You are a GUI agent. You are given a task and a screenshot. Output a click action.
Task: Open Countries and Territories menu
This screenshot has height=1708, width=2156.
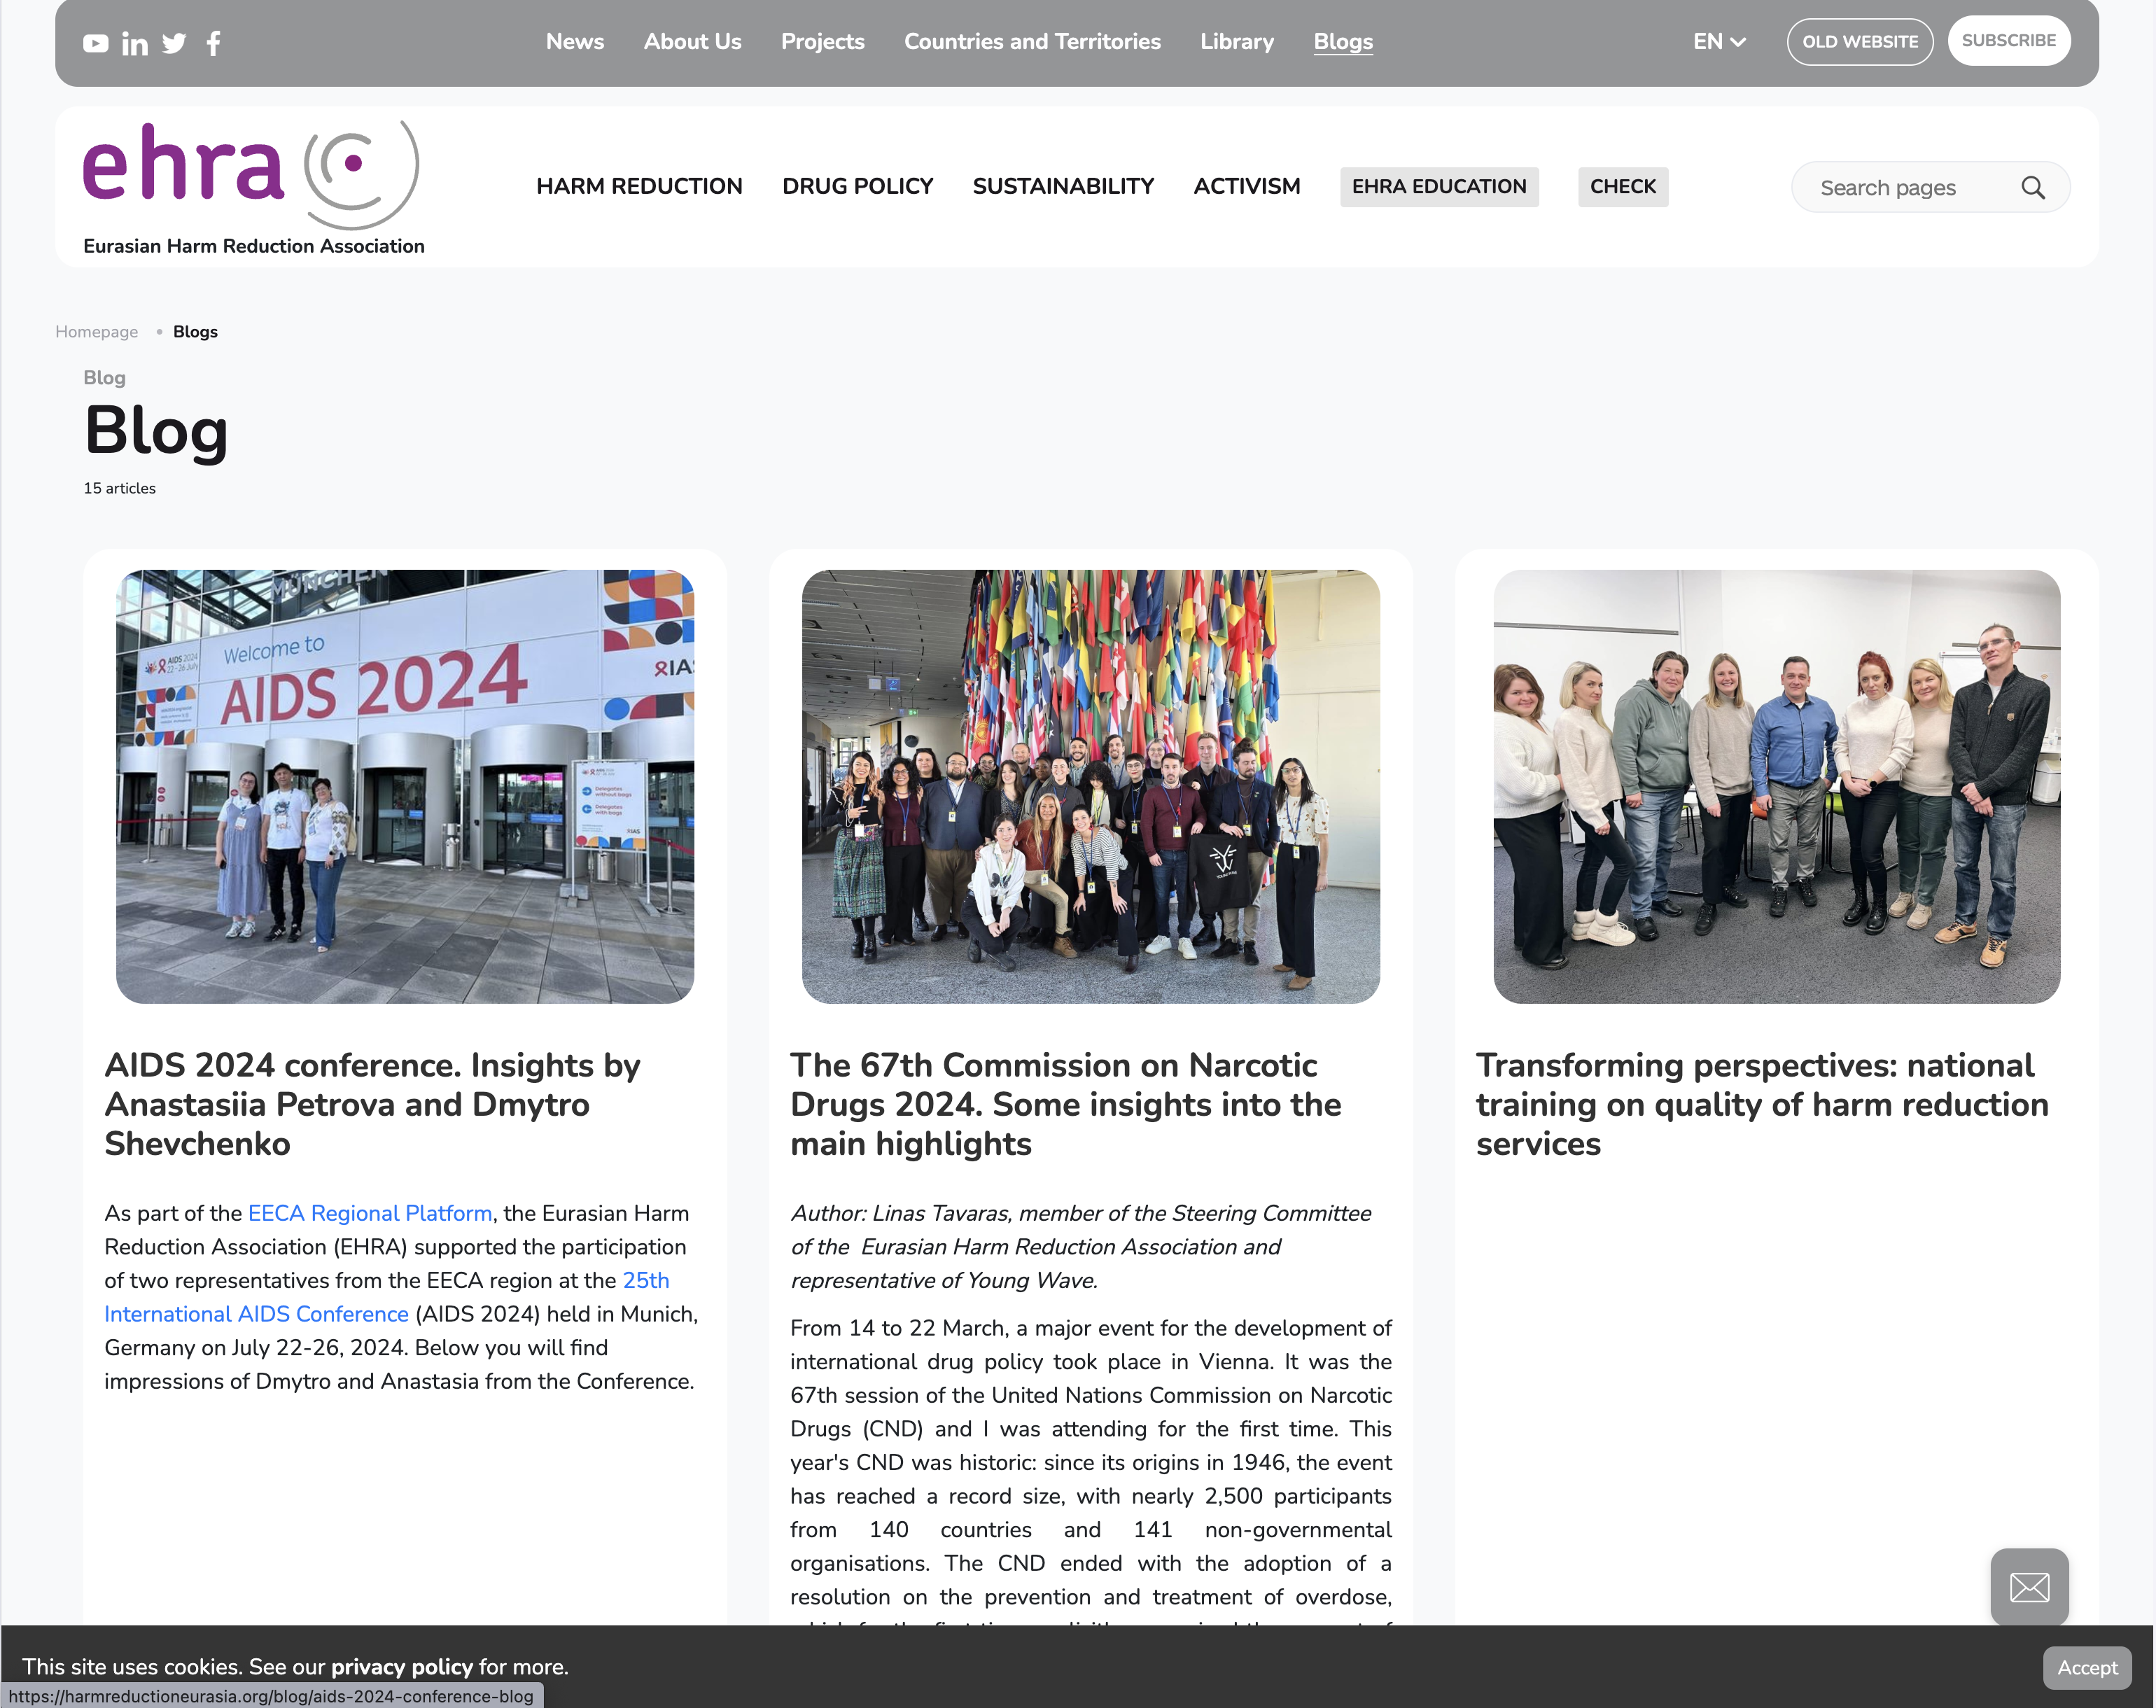tap(1033, 42)
